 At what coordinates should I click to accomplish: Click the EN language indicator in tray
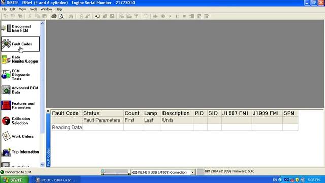point(275,180)
